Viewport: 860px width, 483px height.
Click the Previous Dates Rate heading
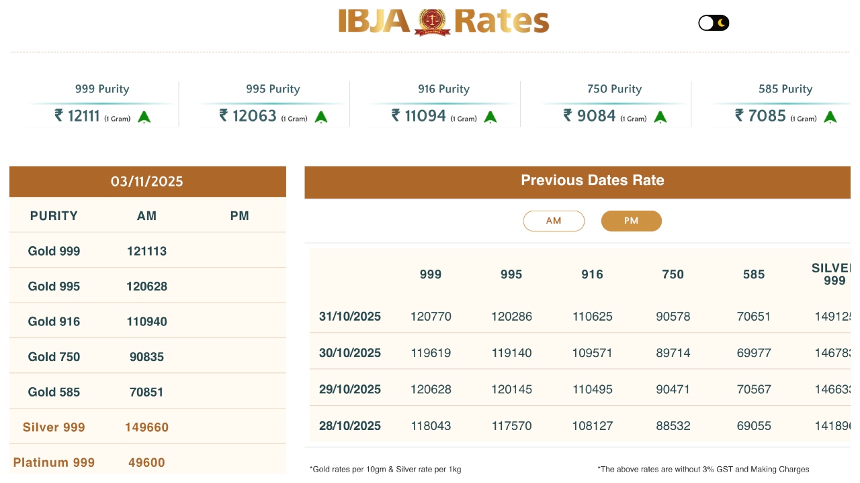pyautogui.click(x=592, y=180)
